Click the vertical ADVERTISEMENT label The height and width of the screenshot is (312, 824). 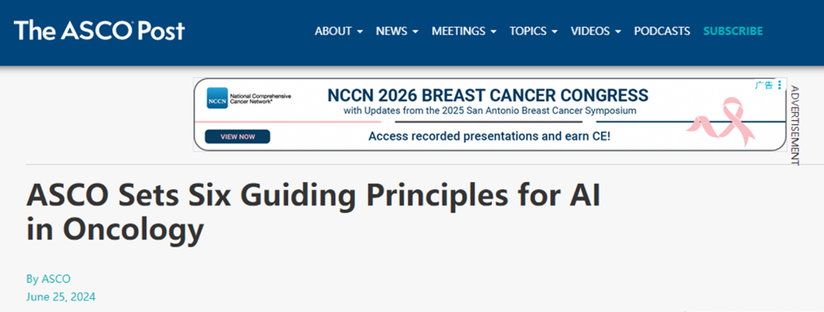tap(794, 125)
